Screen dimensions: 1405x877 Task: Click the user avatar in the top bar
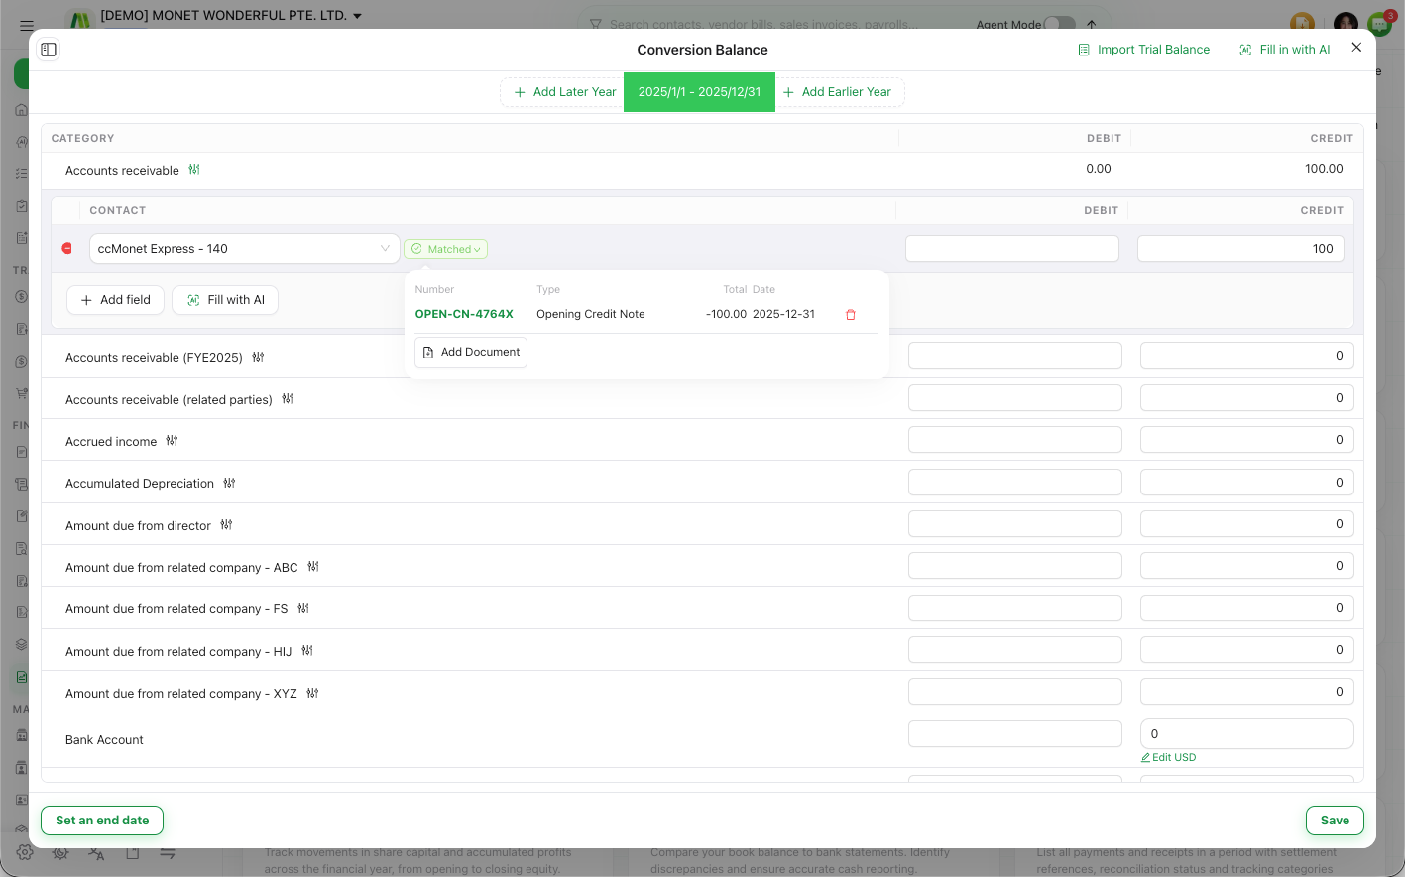(x=1346, y=22)
